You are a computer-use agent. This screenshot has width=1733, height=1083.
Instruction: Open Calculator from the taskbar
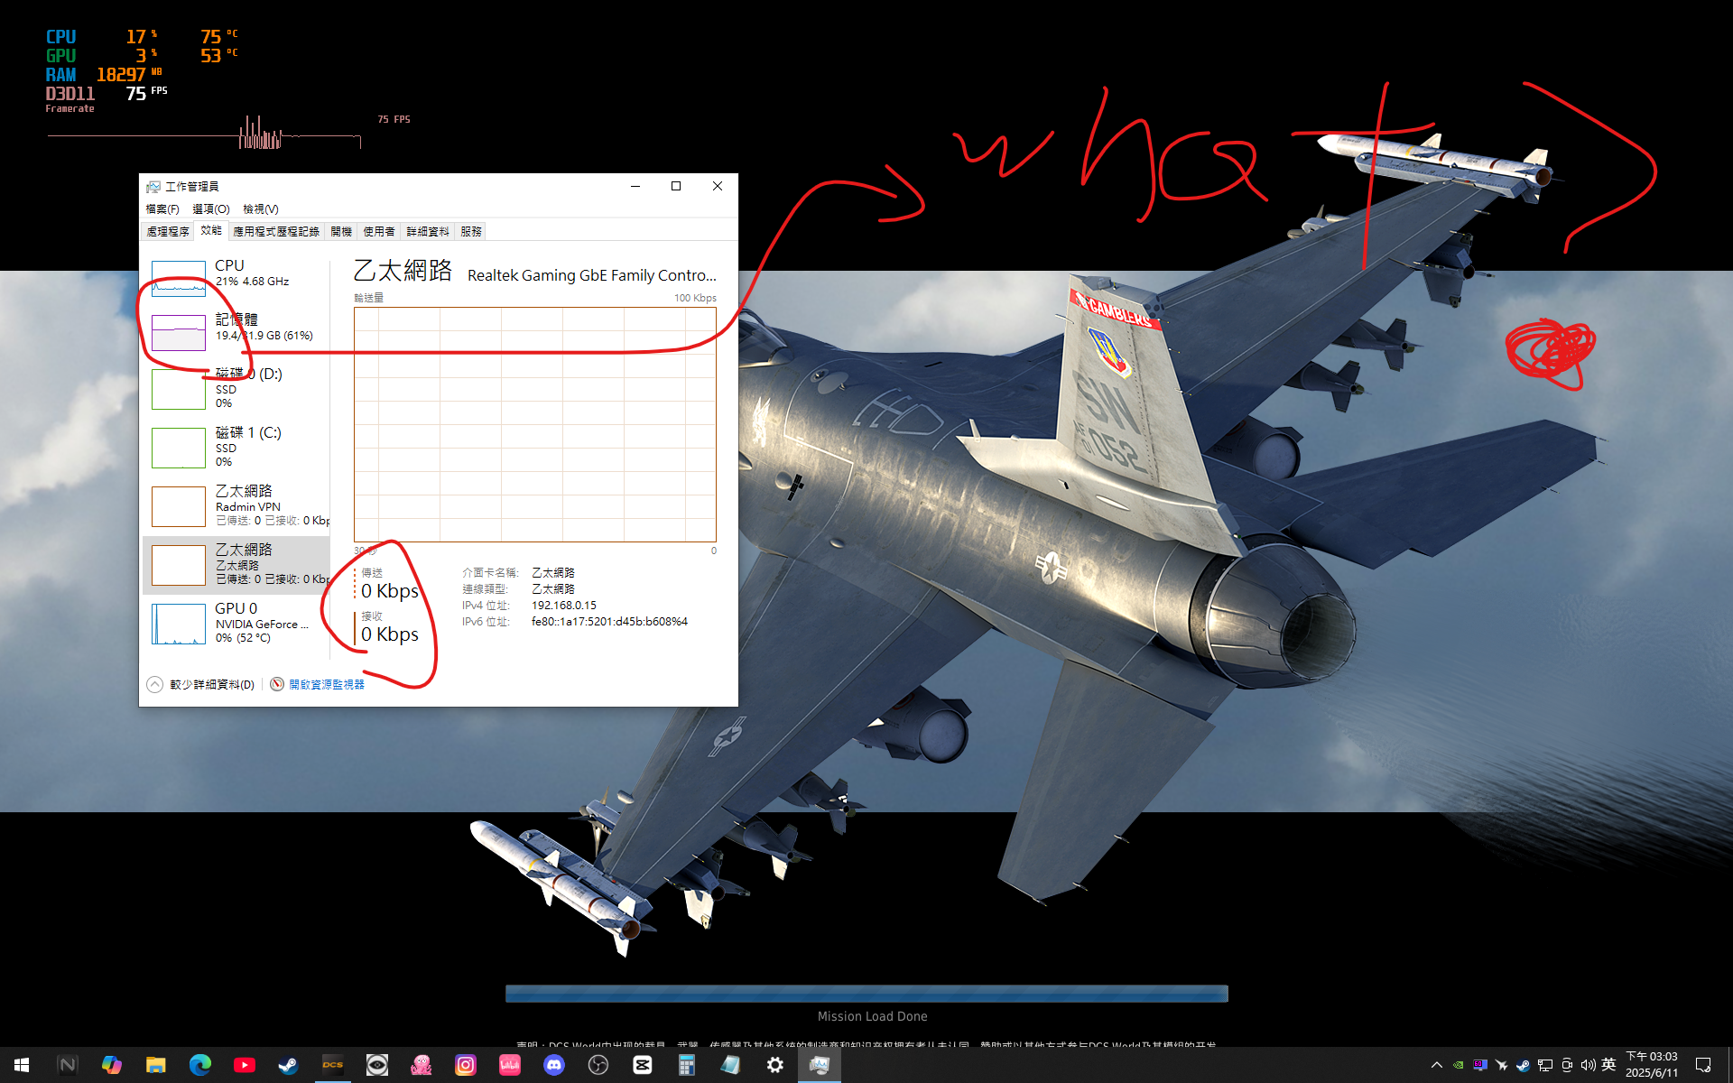coord(687,1065)
